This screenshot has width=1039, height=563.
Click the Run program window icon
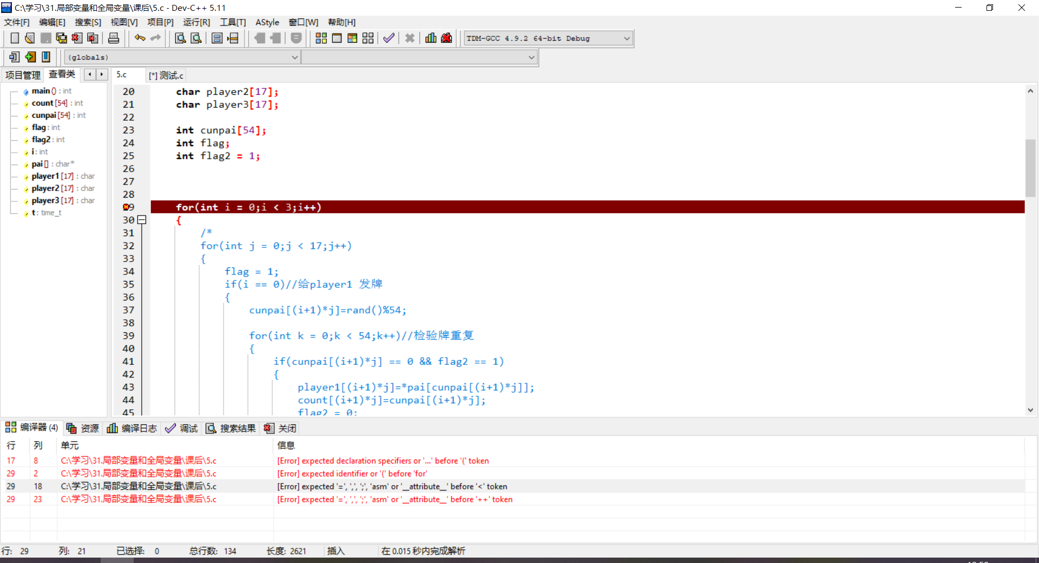point(337,38)
